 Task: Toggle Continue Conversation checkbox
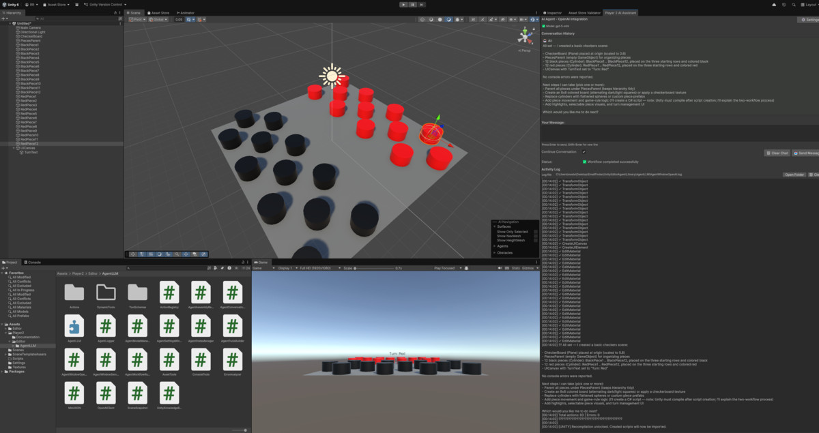tap(584, 151)
